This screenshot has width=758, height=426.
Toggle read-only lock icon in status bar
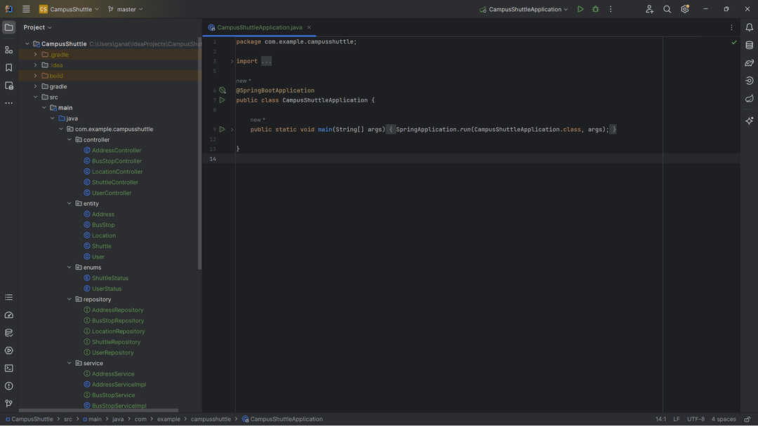tap(747, 419)
